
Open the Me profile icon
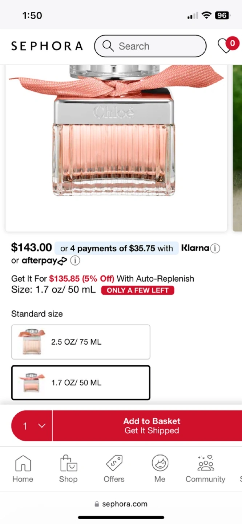(x=160, y=469)
